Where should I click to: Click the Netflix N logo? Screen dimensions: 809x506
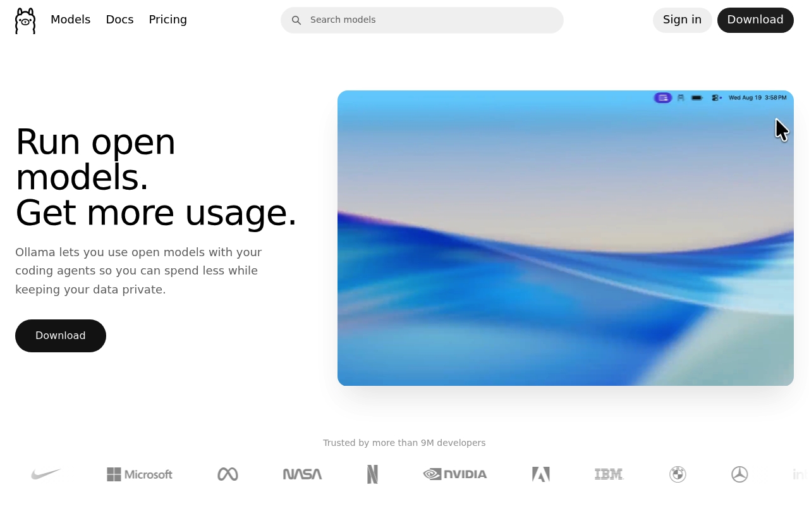coord(373,474)
